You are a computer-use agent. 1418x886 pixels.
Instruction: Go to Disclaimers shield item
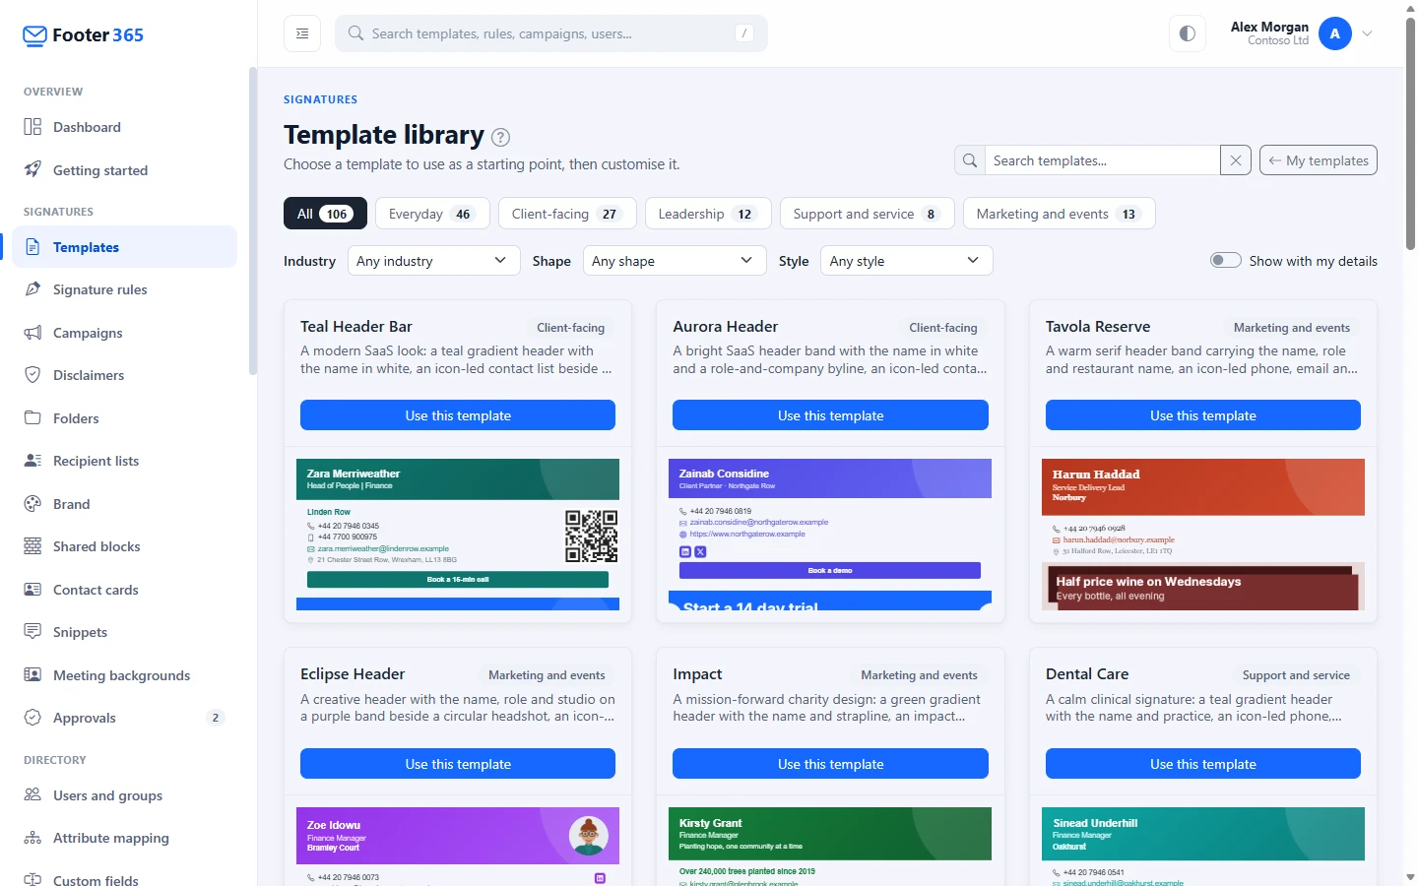point(124,375)
